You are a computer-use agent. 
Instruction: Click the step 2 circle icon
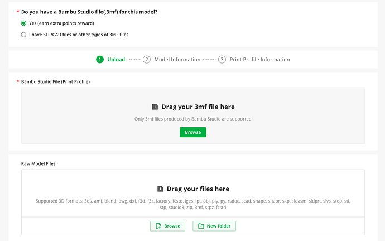coord(147,59)
